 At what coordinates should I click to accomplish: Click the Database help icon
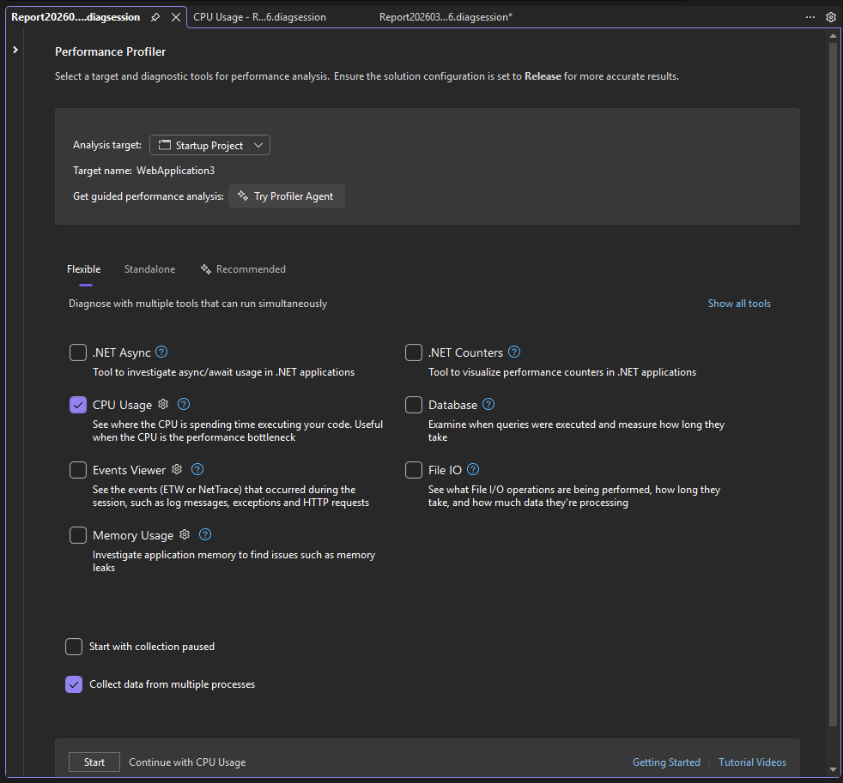click(487, 404)
